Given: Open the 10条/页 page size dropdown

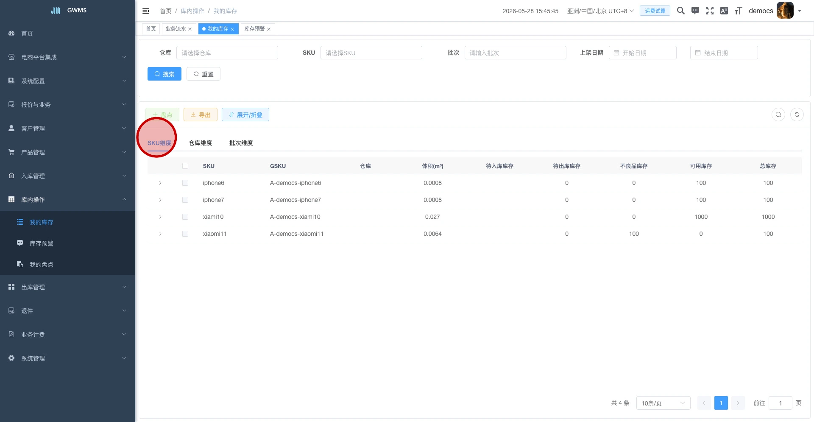Looking at the screenshot, I should (663, 403).
